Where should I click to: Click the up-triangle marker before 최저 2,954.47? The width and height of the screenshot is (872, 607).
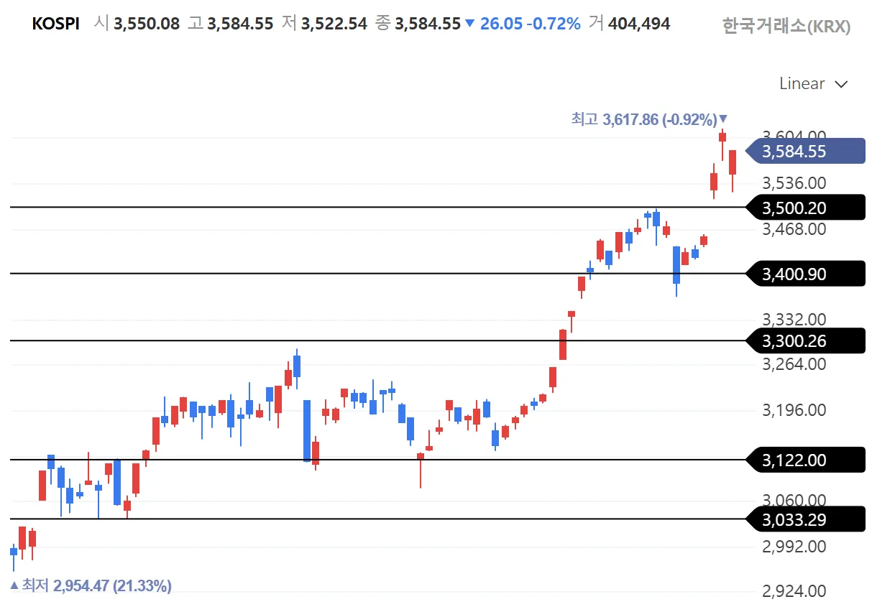click(x=14, y=585)
